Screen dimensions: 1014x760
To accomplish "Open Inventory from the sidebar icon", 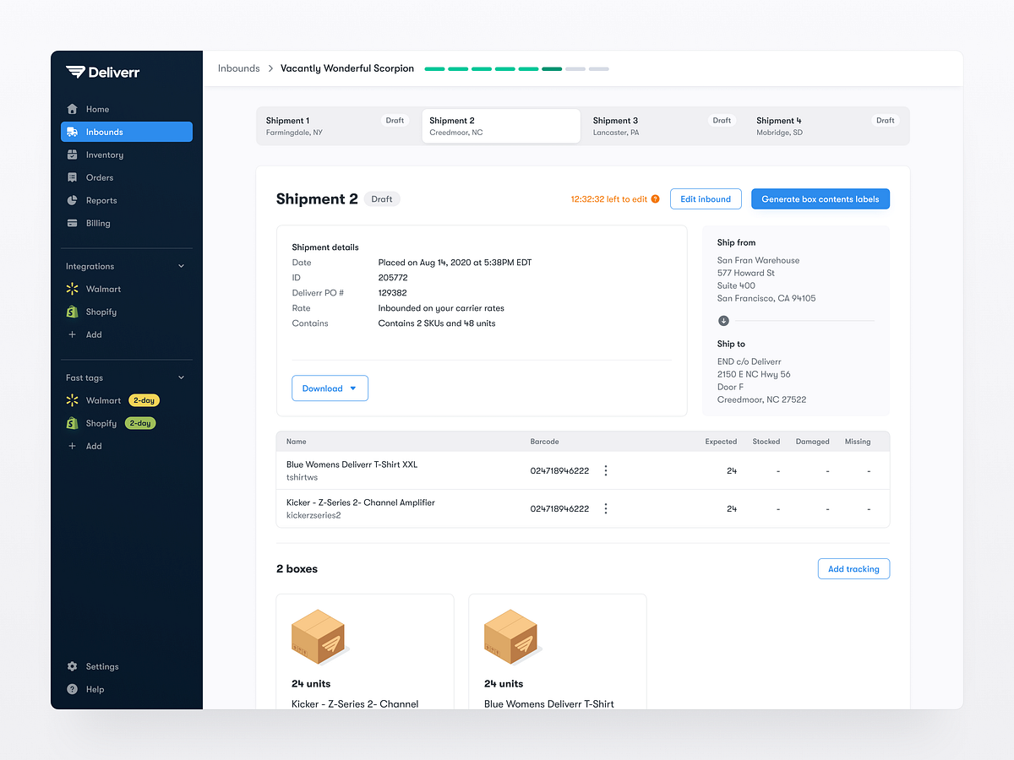I will tap(75, 155).
